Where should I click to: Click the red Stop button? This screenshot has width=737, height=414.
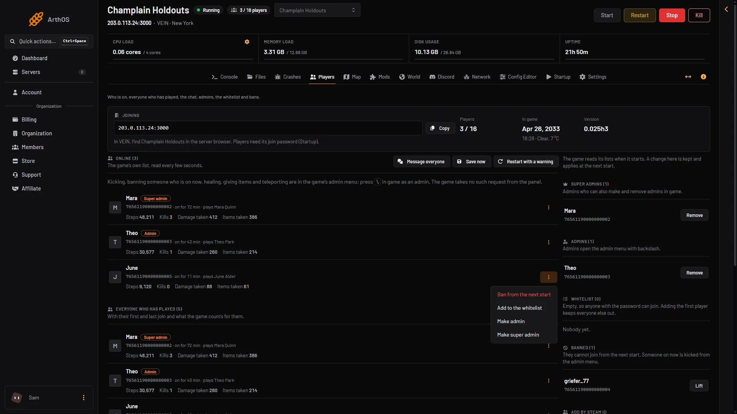(x=672, y=15)
